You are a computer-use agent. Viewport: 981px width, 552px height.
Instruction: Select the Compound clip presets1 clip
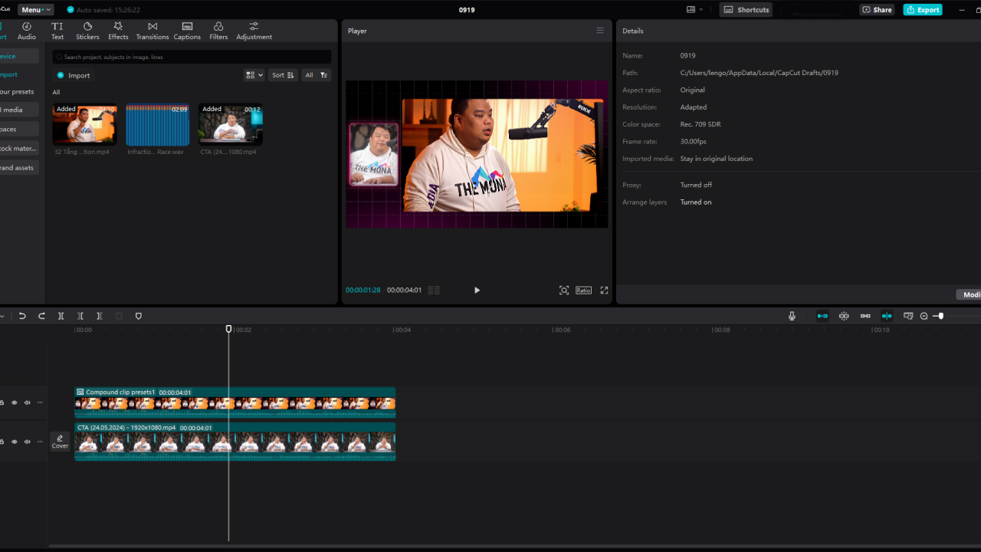click(x=235, y=402)
